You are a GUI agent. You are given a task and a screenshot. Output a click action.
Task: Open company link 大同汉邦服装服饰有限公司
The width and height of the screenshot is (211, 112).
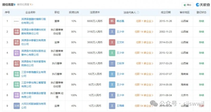tap(33, 106)
